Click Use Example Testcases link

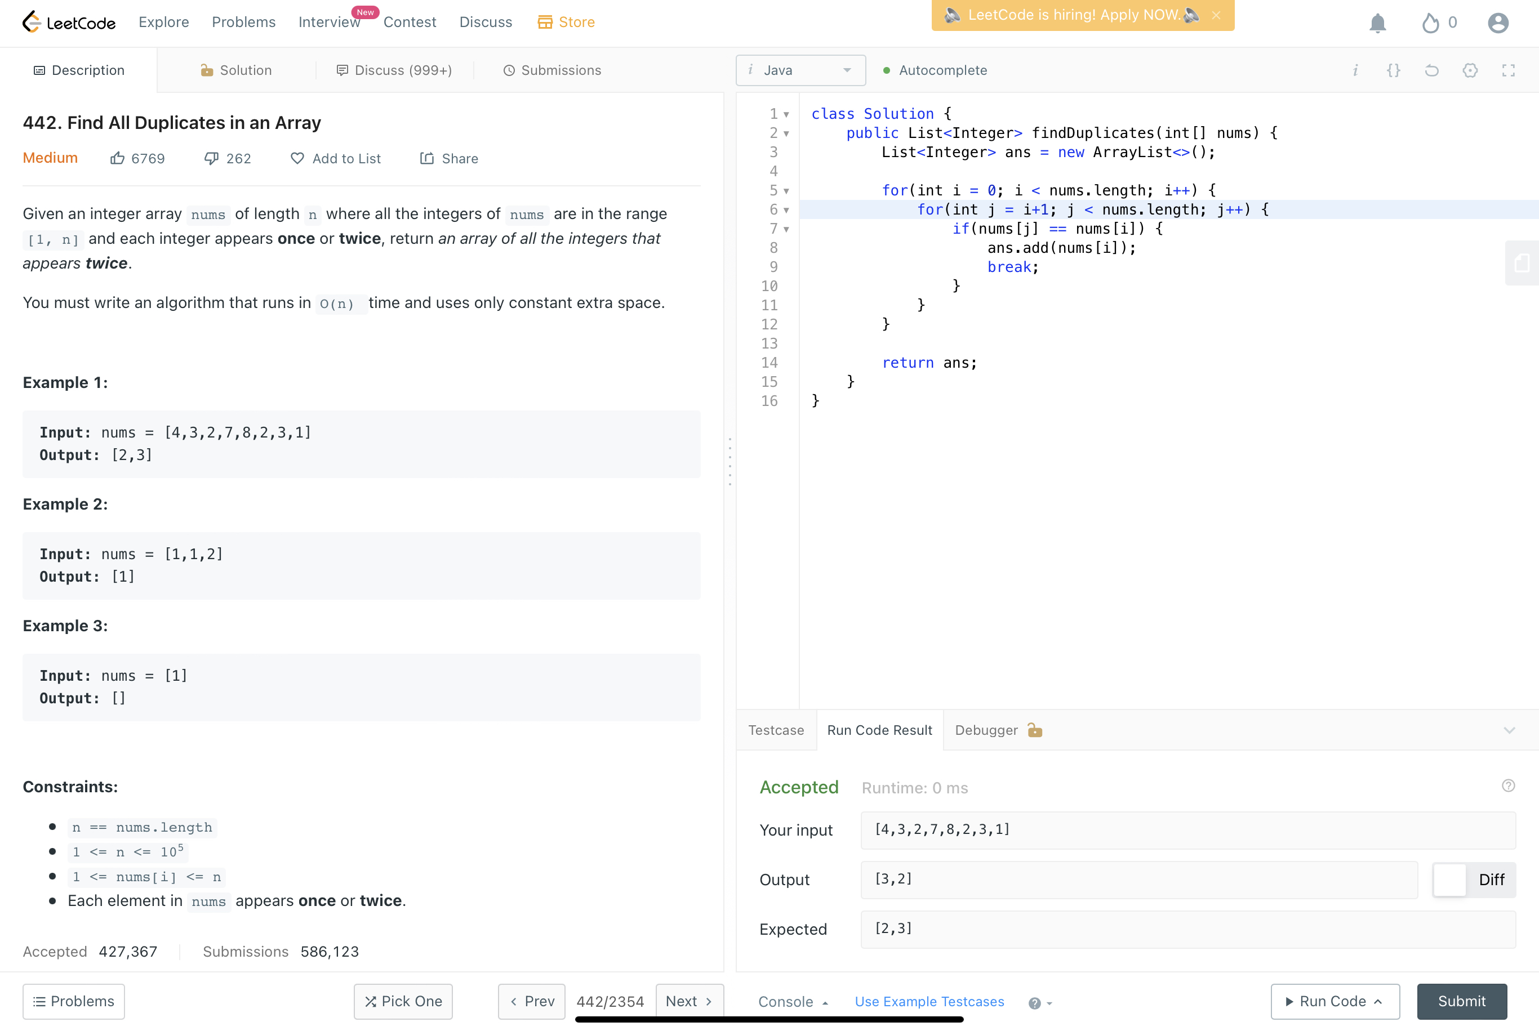click(929, 1001)
